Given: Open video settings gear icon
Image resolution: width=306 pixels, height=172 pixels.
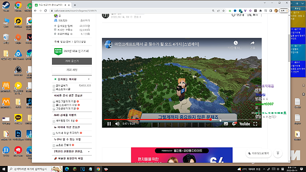Looking at the screenshot, I should [234, 124].
